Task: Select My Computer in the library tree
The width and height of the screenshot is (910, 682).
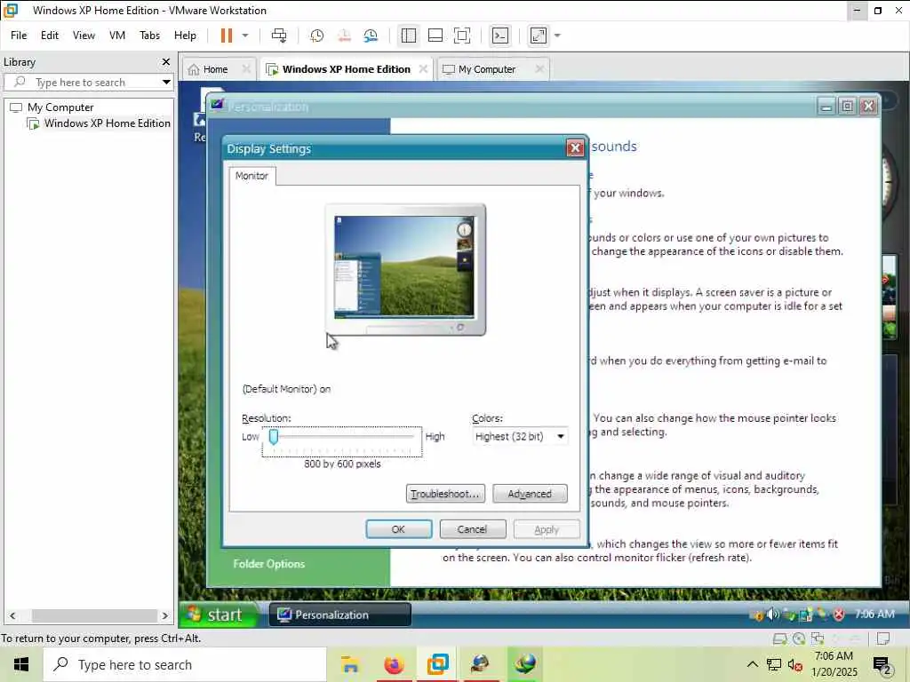Action: tap(60, 107)
